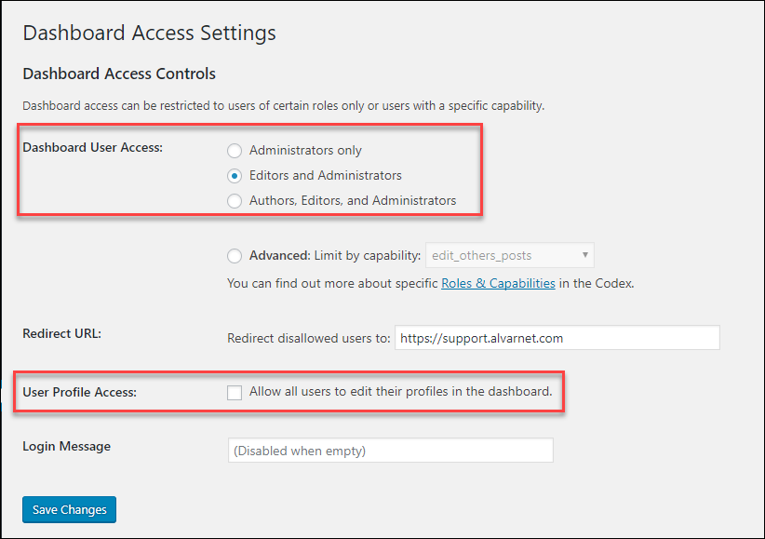The height and width of the screenshot is (539, 765).
Task: Select Authors, Editors, and Administrators radio
Action: (x=235, y=201)
